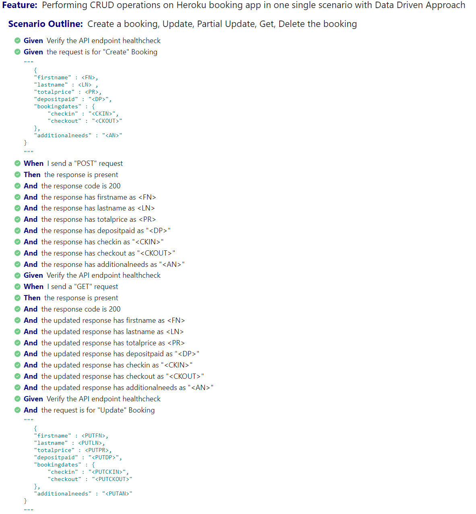Click the JSON line '"checkout" : "<CKOUT>"'
Screen dimensions: 476x514
(x=85, y=121)
